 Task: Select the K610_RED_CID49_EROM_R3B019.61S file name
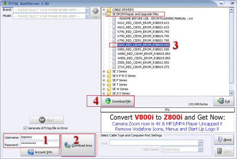point(143,23)
